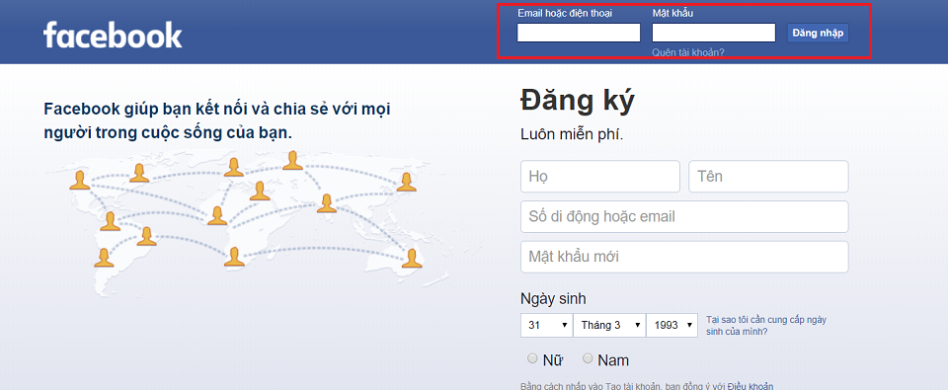Click the Ngày sinh label

(553, 299)
